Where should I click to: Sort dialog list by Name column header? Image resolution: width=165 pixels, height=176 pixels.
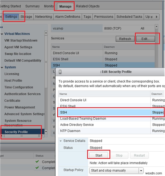[x=104, y=94]
